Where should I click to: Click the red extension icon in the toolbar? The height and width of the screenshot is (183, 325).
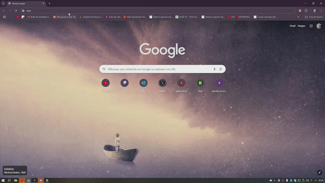(300, 11)
